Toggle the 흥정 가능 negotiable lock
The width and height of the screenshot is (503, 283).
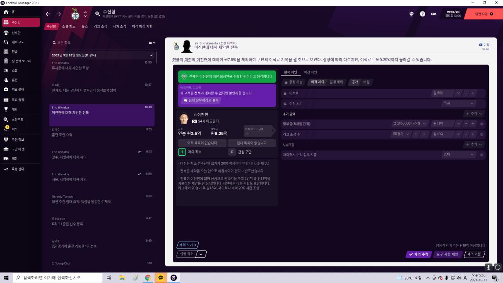(x=294, y=82)
